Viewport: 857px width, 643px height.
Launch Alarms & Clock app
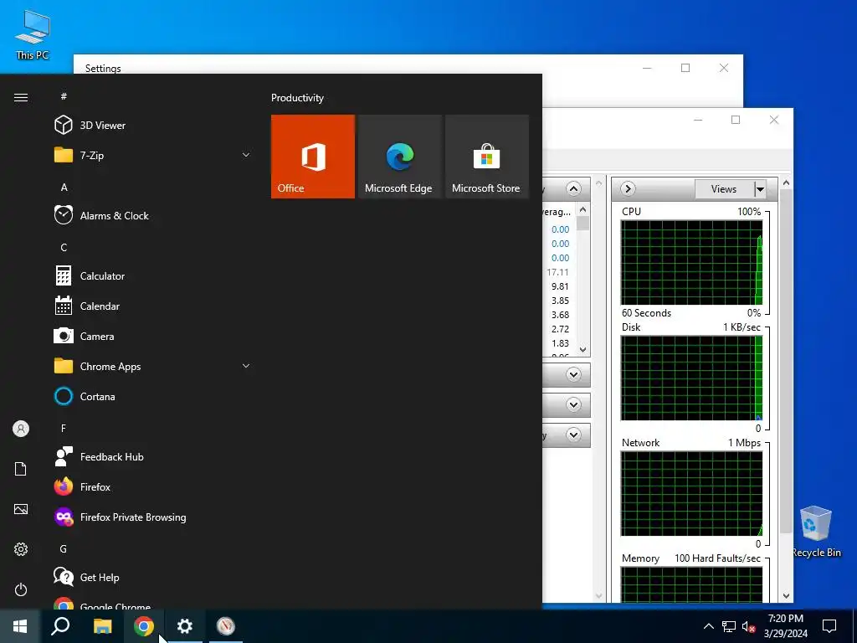click(x=153, y=215)
